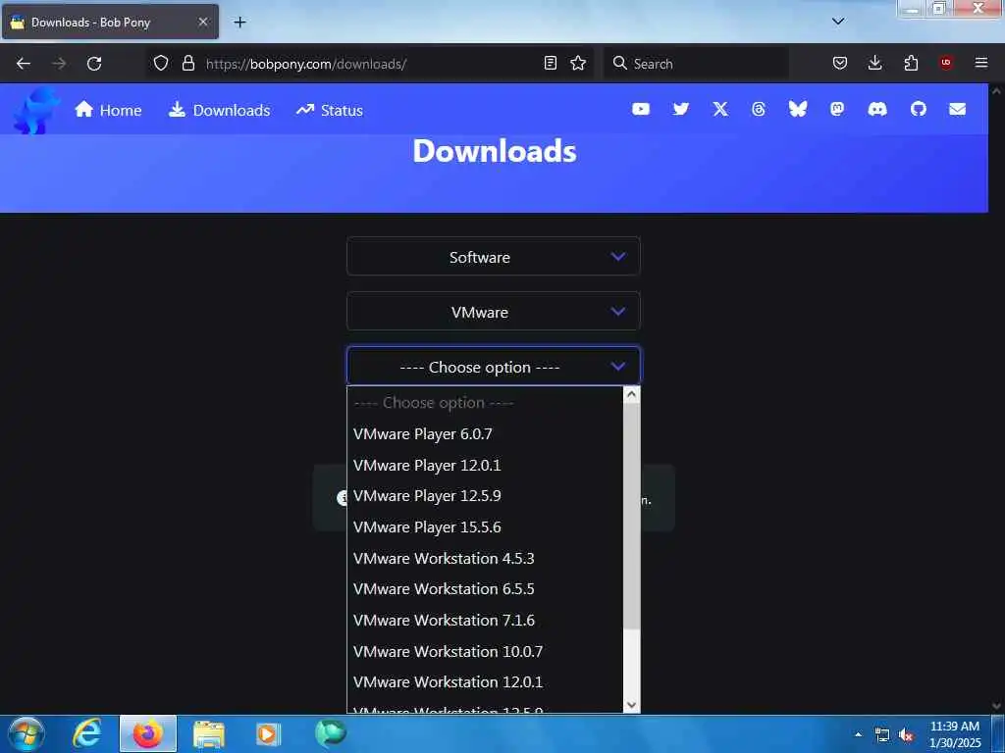Toggle reader view icon

click(550, 64)
